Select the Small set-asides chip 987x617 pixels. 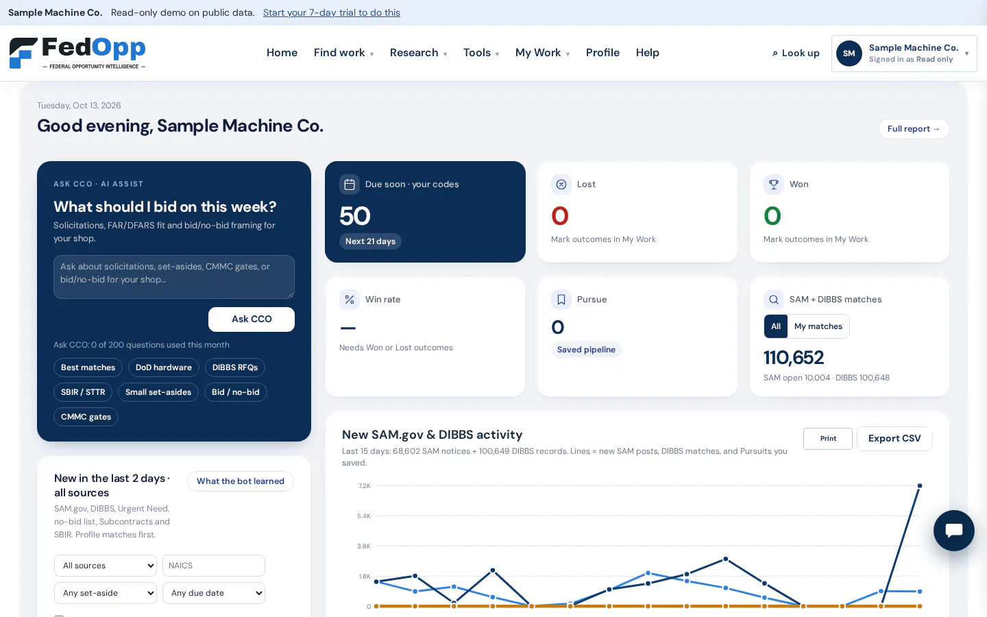pyautogui.click(x=158, y=392)
